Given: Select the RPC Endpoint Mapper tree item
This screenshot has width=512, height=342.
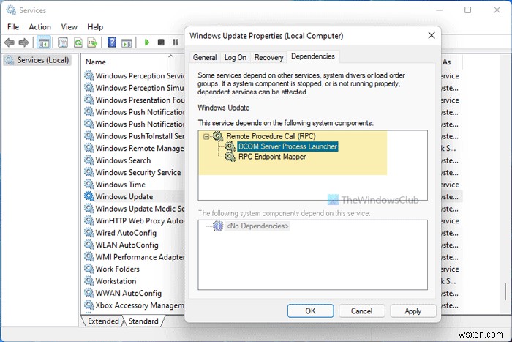Looking at the screenshot, I should pyautogui.click(x=272, y=157).
